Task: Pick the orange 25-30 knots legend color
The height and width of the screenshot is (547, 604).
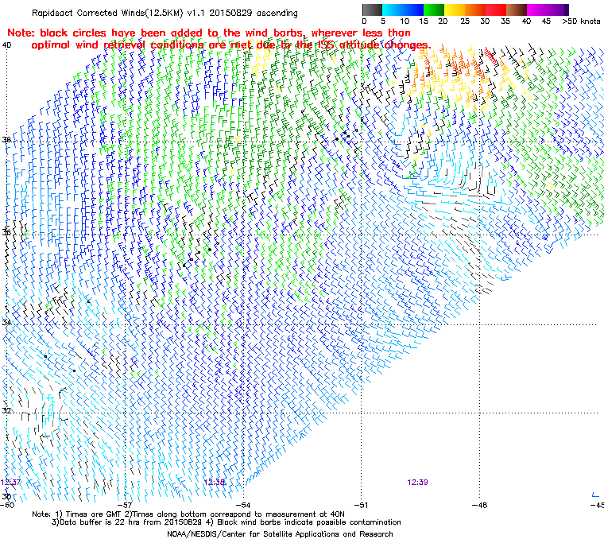Action: [476, 10]
